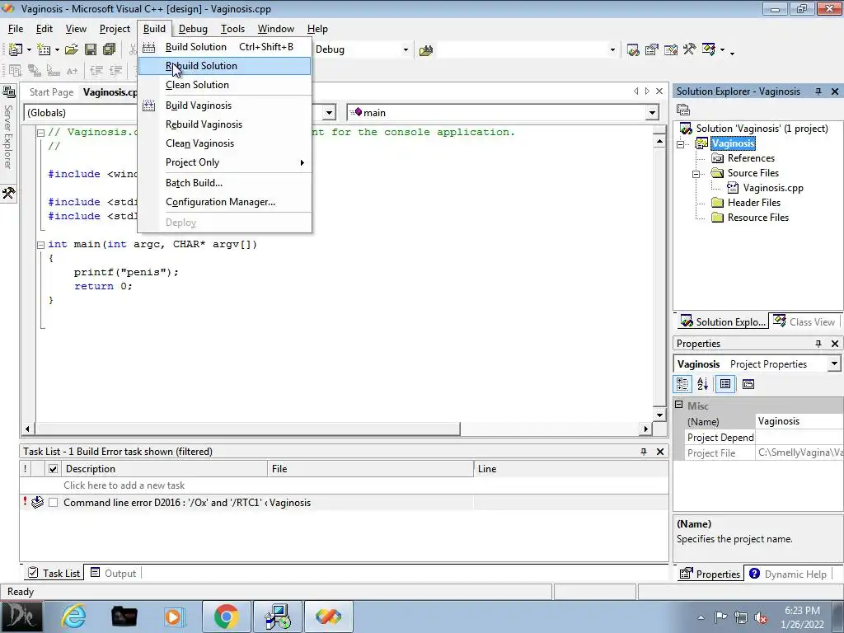Switch to the Start Page tab

pyautogui.click(x=51, y=92)
